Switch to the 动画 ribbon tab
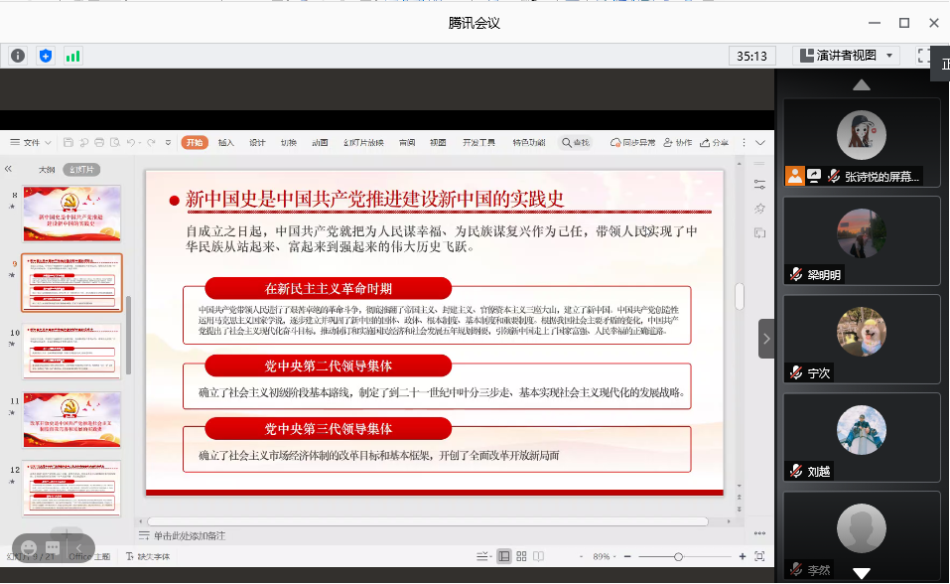 click(x=320, y=142)
